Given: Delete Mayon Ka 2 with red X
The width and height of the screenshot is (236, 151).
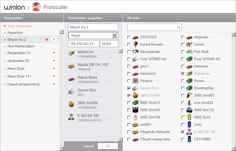Looking at the screenshot, I should 47,40.
